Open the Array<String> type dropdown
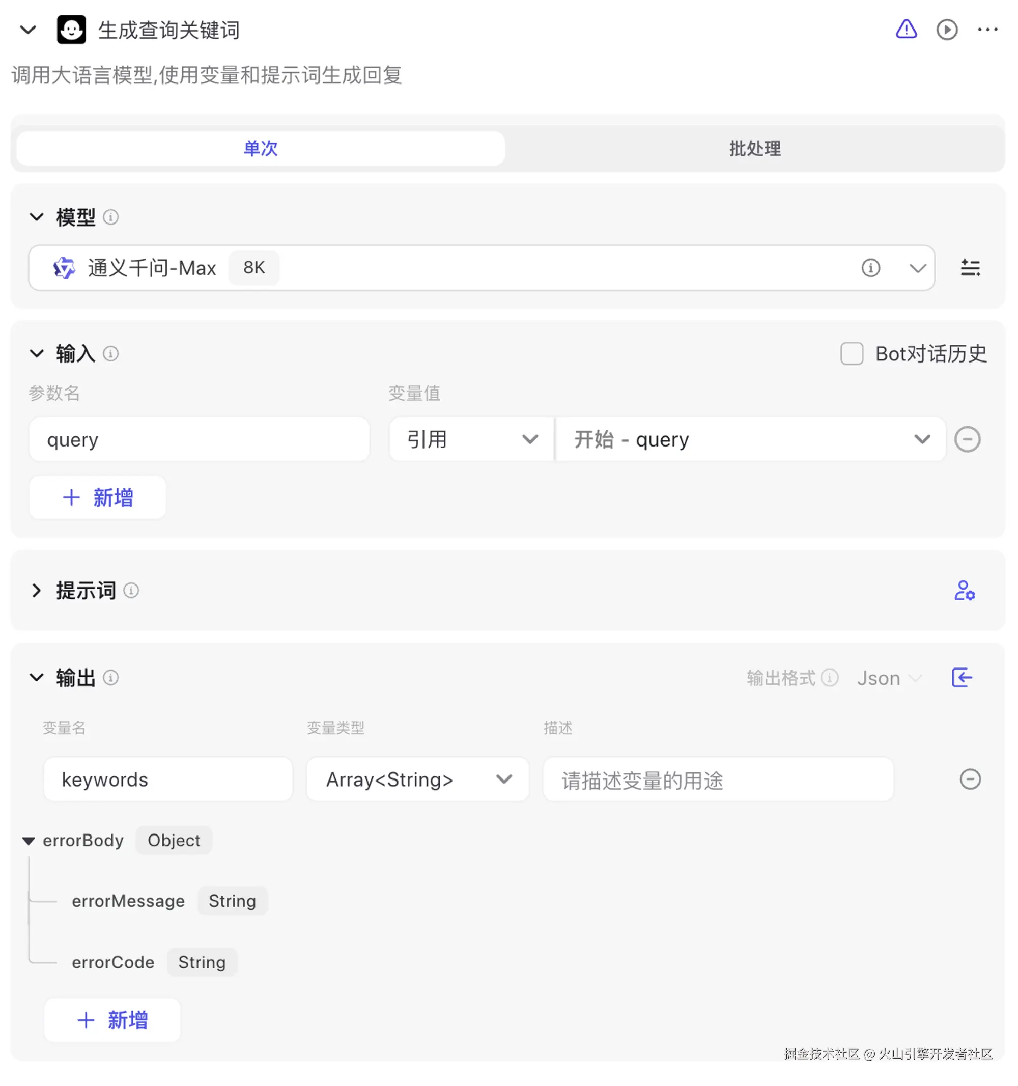 coord(417,779)
